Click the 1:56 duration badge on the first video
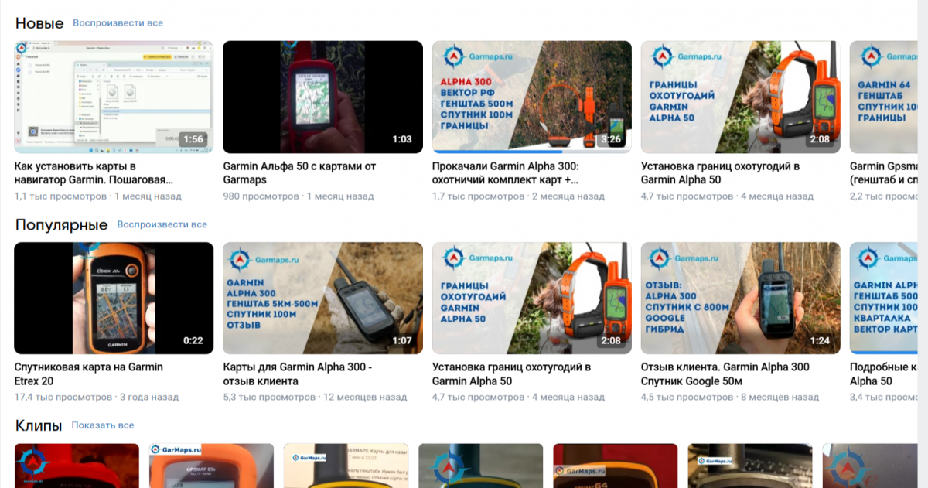928x488 pixels. pyautogui.click(x=193, y=140)
